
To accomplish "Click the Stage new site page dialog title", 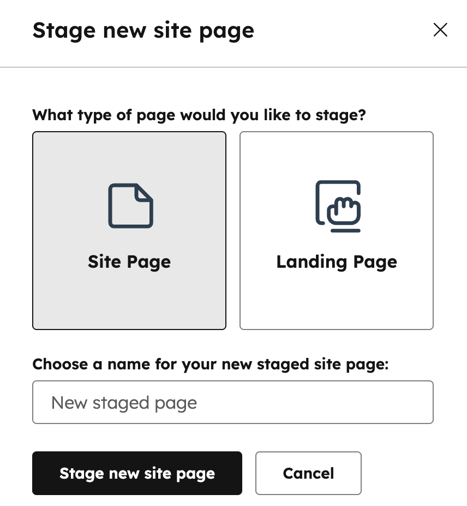I will coord(144,30).
